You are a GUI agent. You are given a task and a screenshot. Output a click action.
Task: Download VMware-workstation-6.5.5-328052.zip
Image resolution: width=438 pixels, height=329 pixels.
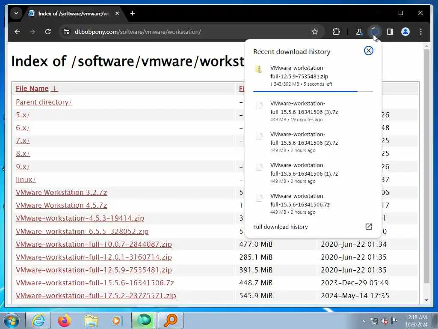[x=82, y=231]
